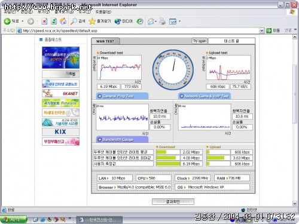Open the 6KANET banner link
Image resolution: width=299 pixels, height=224 pixels.
coord(60,93)
